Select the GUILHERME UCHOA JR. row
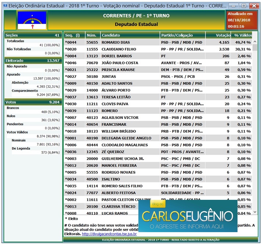 (x=158, y=159)
